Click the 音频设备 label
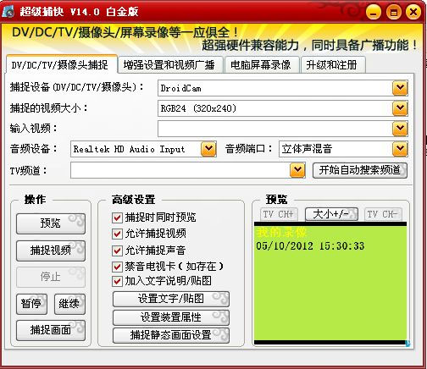This screenshot has width=427, height=369. pyautogui.click(x=33, y=149)
